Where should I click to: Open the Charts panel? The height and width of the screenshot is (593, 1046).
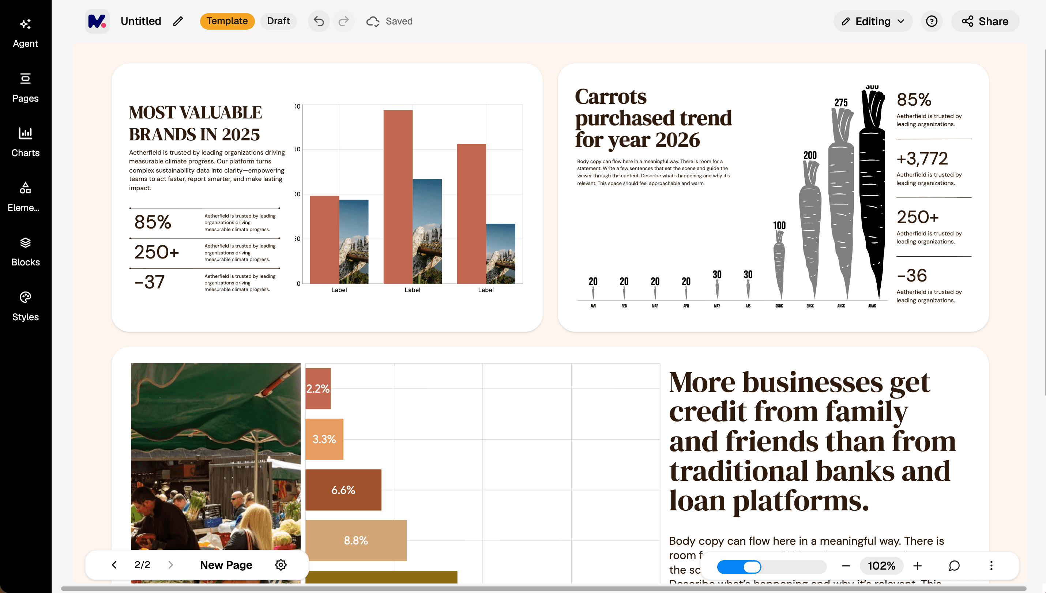pyautogui.click(x=25, y=142)
